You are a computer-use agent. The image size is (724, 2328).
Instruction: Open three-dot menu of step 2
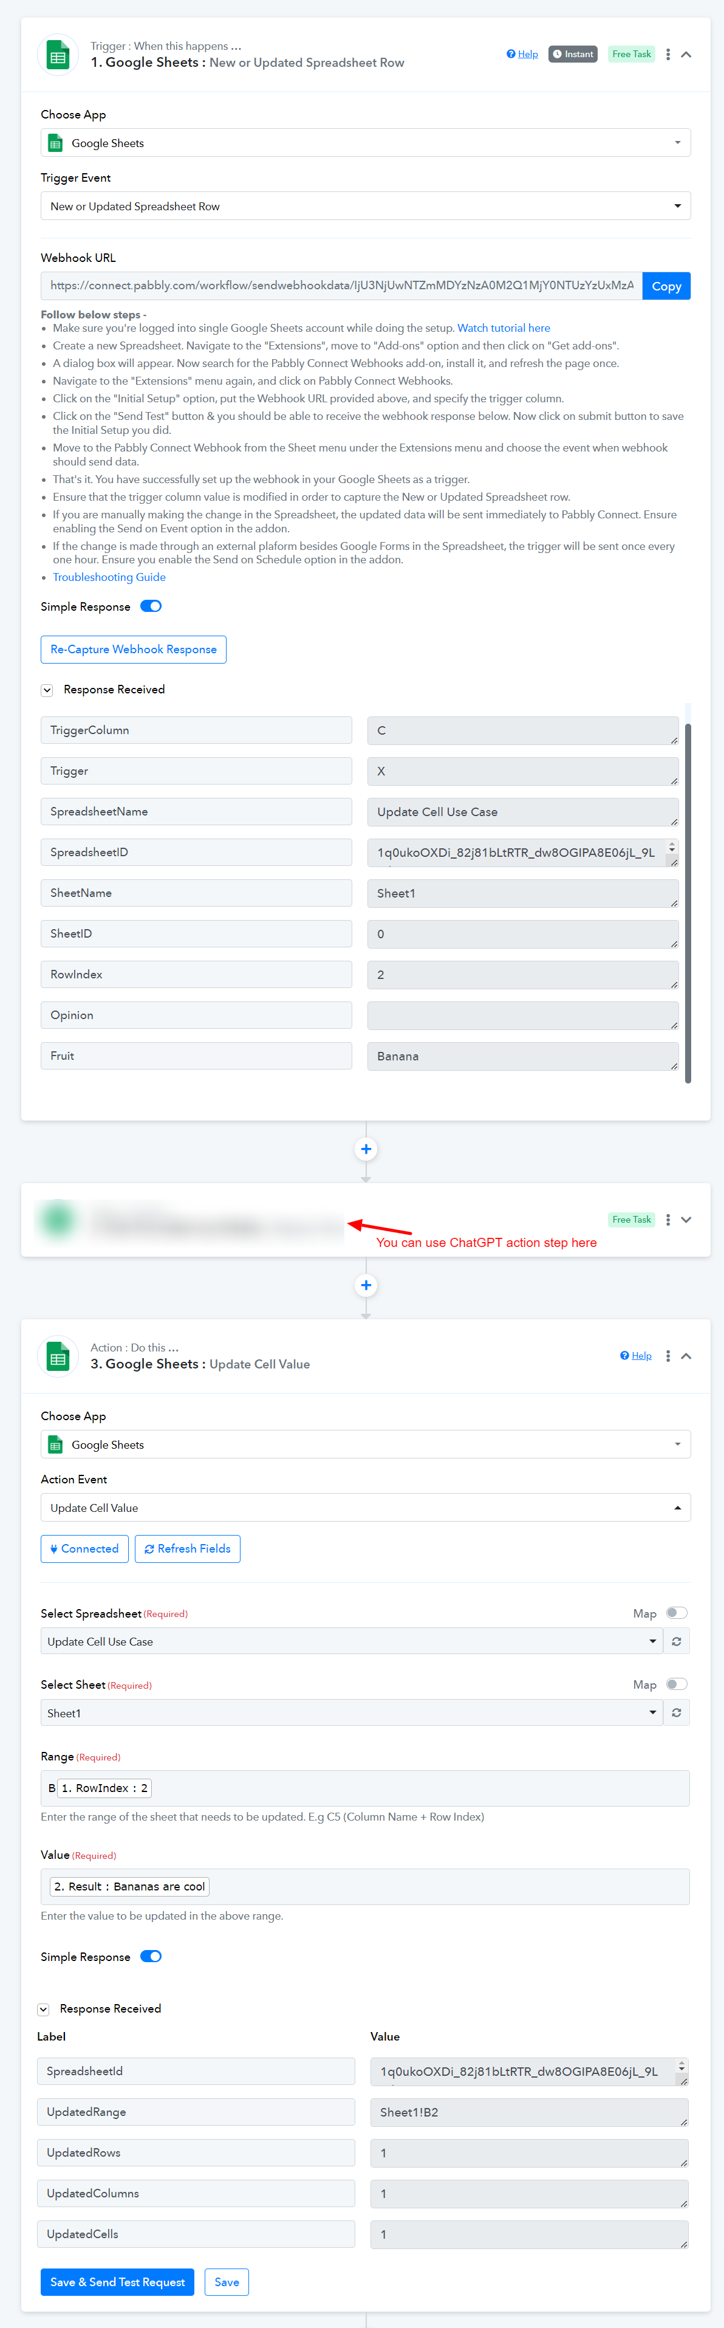click(668, 1219)
